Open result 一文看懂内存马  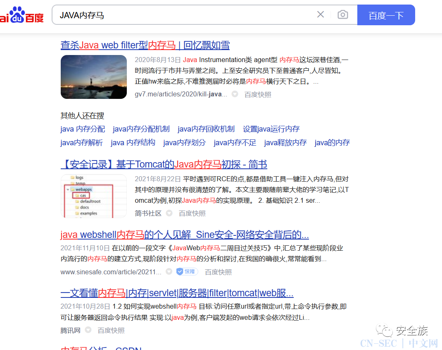[177, 293]
